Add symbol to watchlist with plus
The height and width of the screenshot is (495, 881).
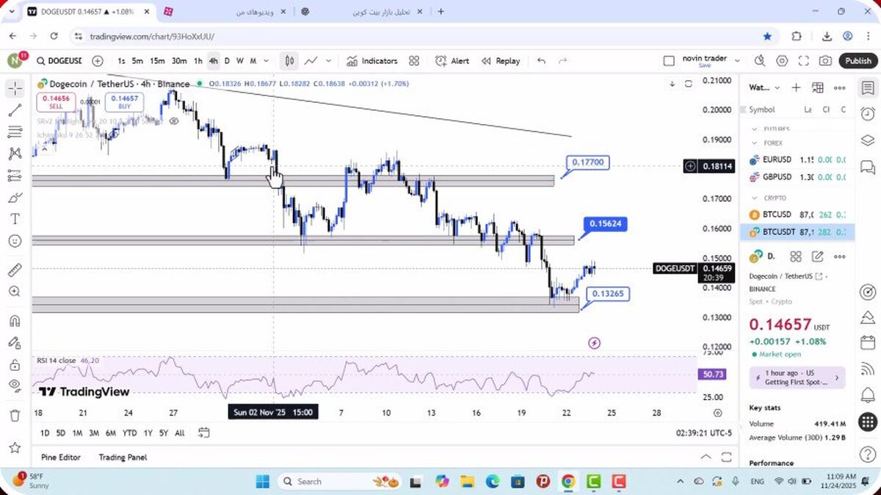[796, 87]
